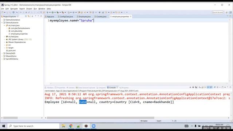
Task: Open the File menu
Action: click(3, 9)
